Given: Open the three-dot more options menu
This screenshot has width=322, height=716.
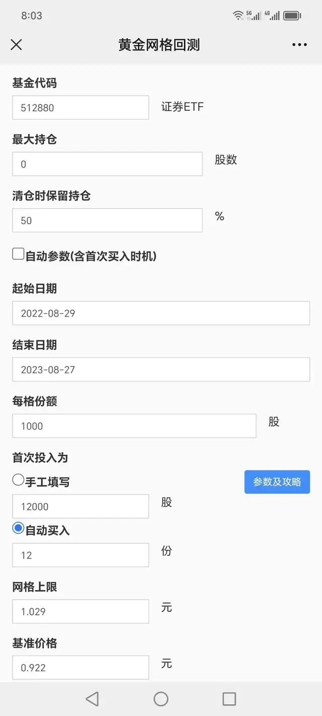Looking at the screenshot, I should (299, 45).
